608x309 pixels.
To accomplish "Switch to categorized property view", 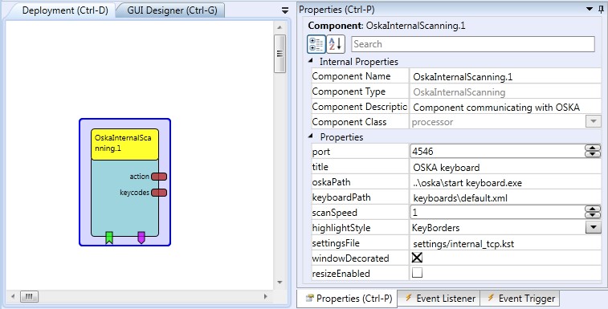I will click(316, 44).
